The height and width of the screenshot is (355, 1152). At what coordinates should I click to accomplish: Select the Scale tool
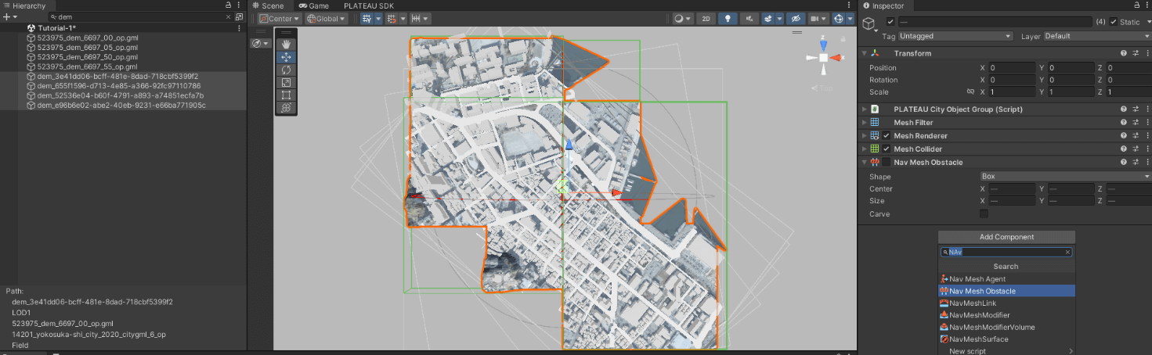click(x=286, y=82)
